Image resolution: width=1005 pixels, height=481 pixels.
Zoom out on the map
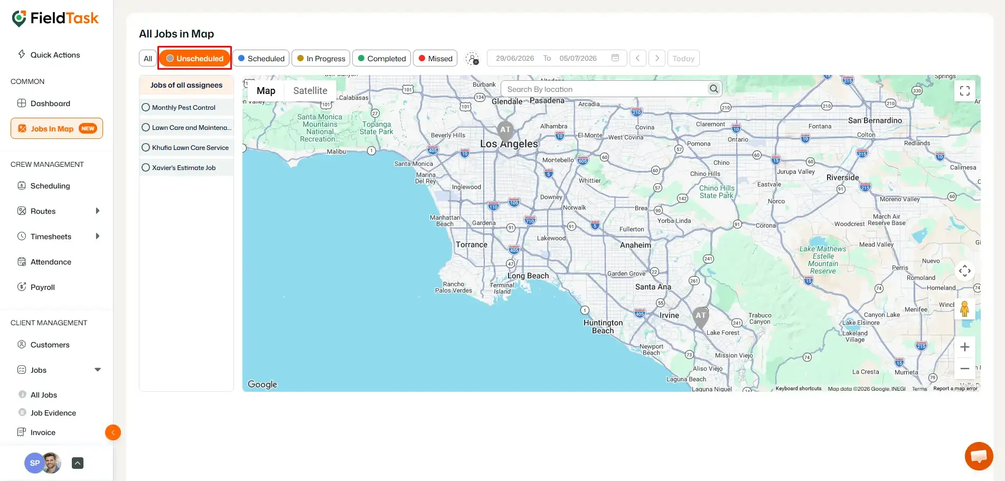coord(965,368)
